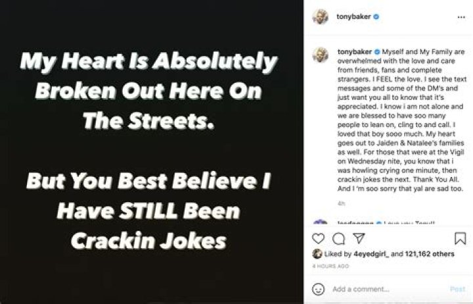Image resolution: width=473 pixels, height=304 pixels.
Task: Open tonybaker profile picture in header
Action: [x=321, y=16]
